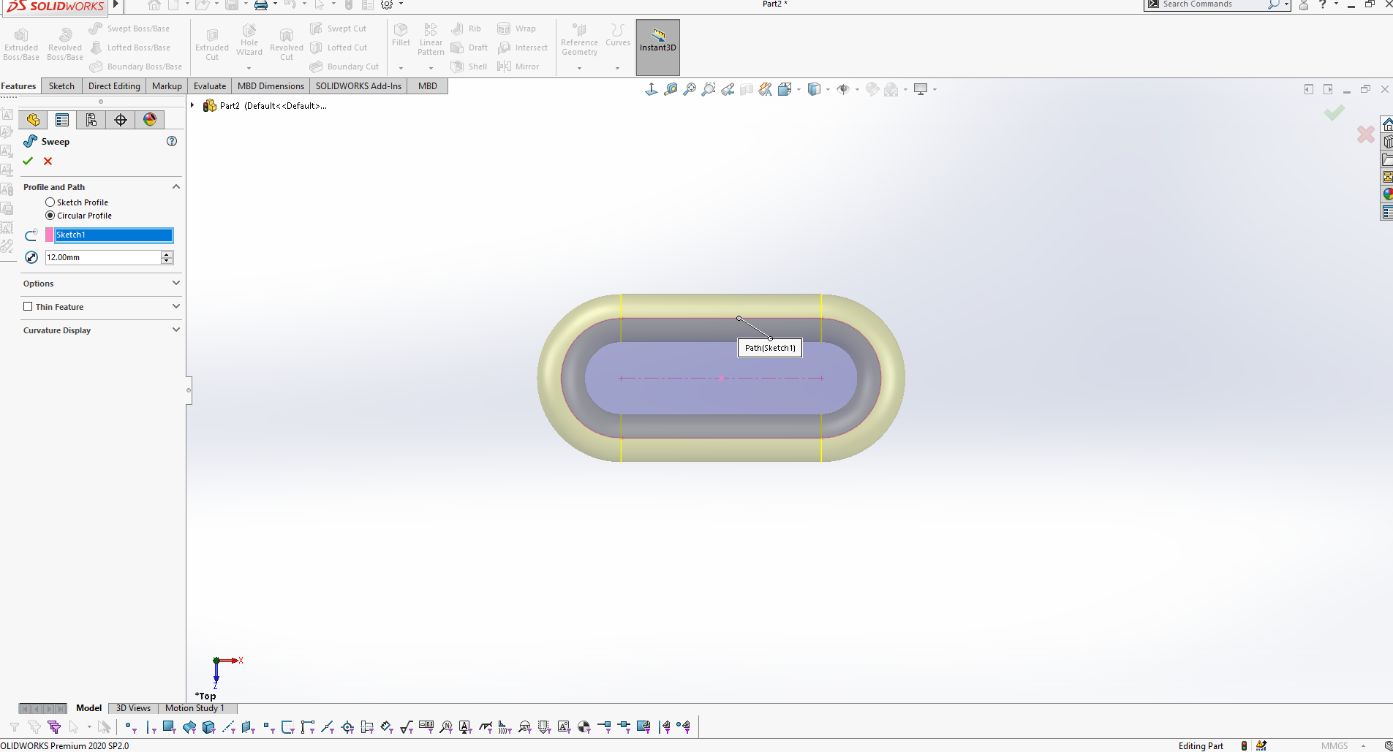Click the Print icon in title bar
The image size is (1393, 752).
coord(260,5)
